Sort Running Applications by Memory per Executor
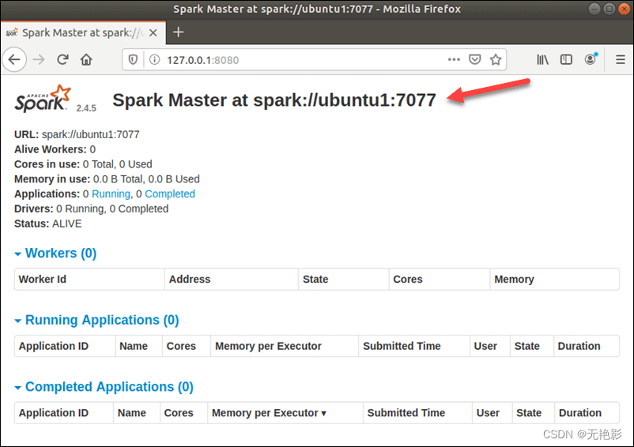The image size is (634, 447). (268, 346)
